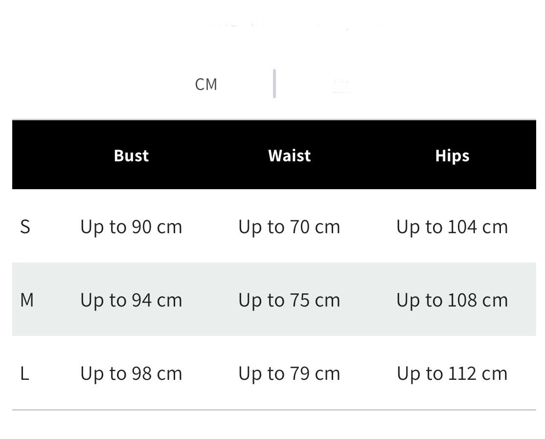This screenshot has width=545, height=439.
Task: Click the M bust value 94 cm
Action: [x=132, y=301]
